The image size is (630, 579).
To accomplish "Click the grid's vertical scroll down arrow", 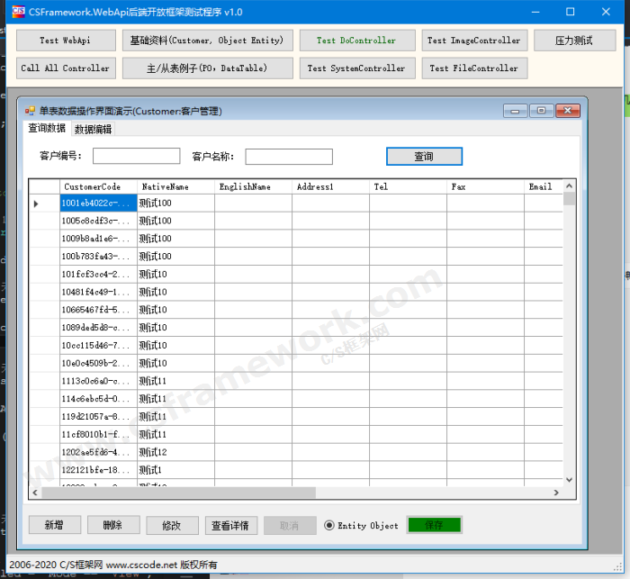I will 569,480.
